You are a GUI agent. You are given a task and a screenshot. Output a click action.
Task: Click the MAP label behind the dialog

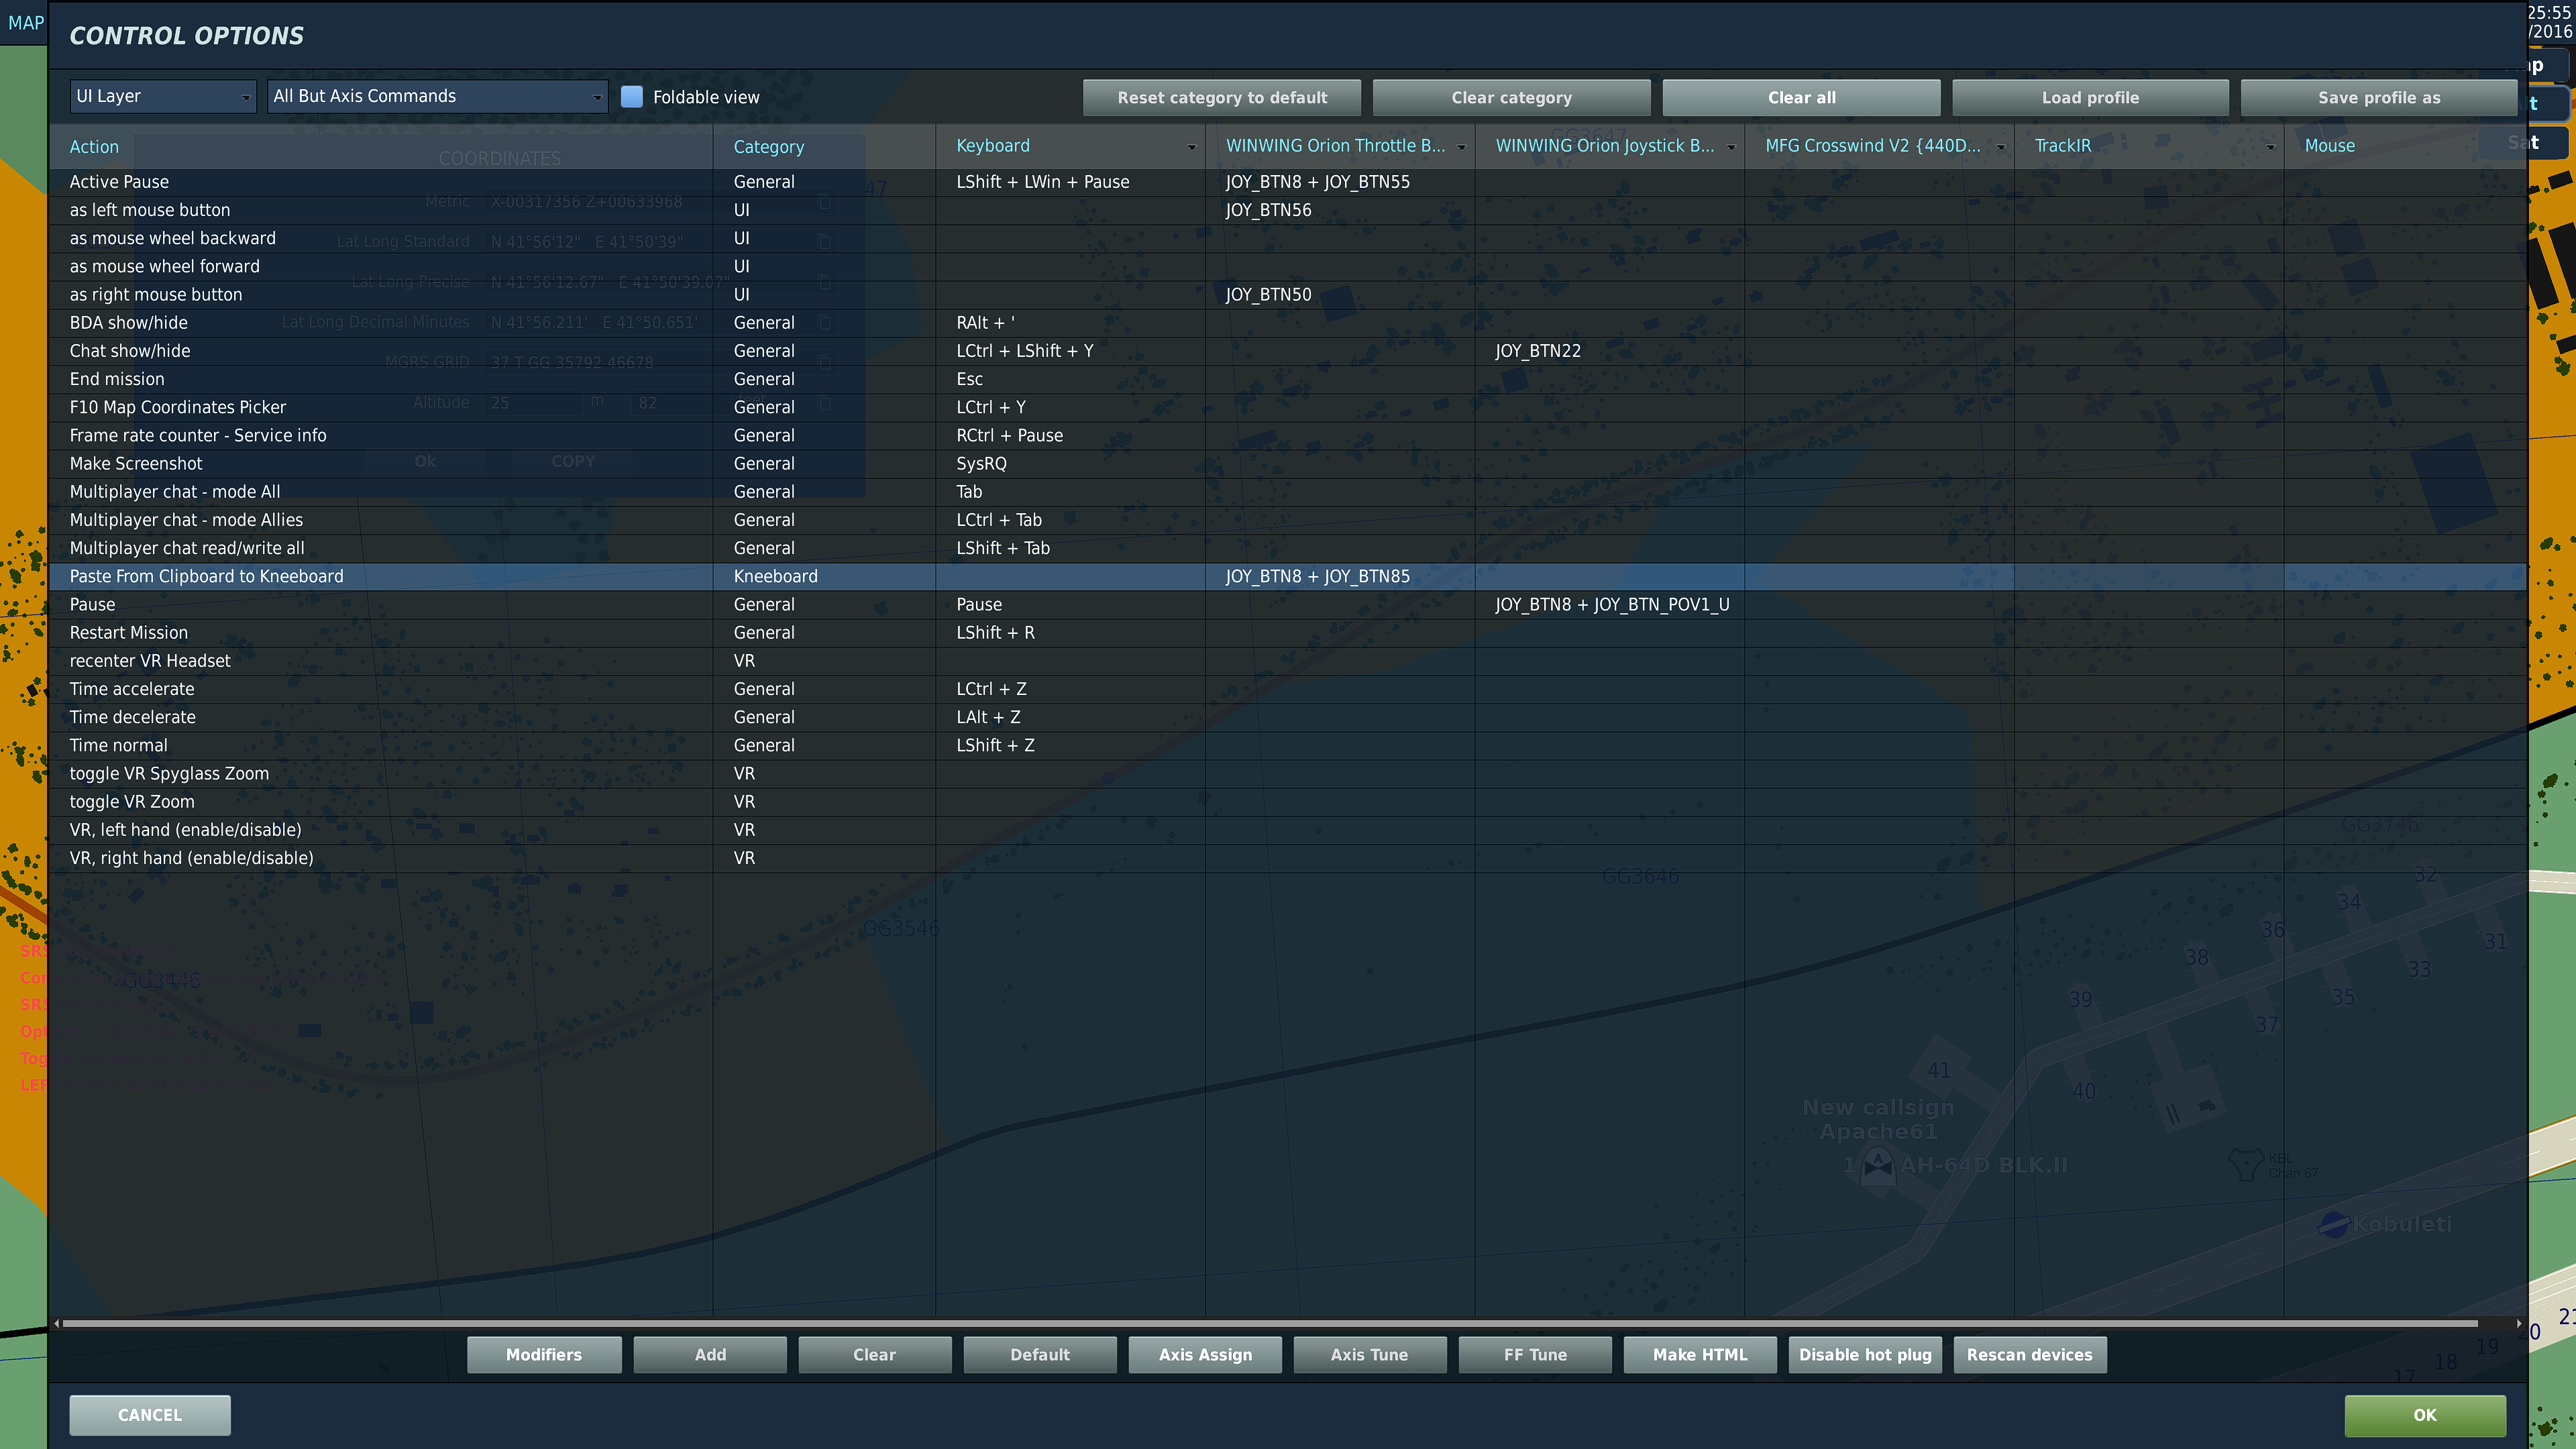pyautogui.click(x=25, y=22)
